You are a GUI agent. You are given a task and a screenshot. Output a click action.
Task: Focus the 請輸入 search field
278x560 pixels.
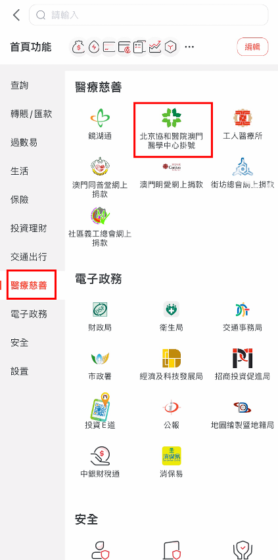tap(149, 15)
